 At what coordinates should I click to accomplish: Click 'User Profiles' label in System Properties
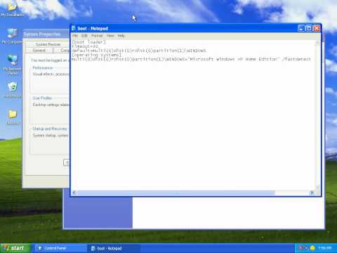[x=42, y=98]
